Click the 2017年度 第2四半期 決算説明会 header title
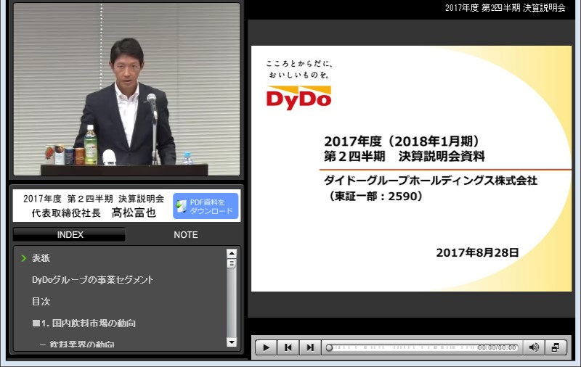 point(505,8)
